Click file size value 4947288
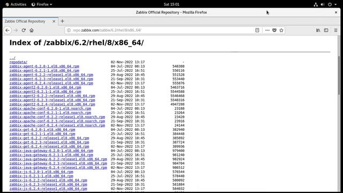 (x=177, y=104)
